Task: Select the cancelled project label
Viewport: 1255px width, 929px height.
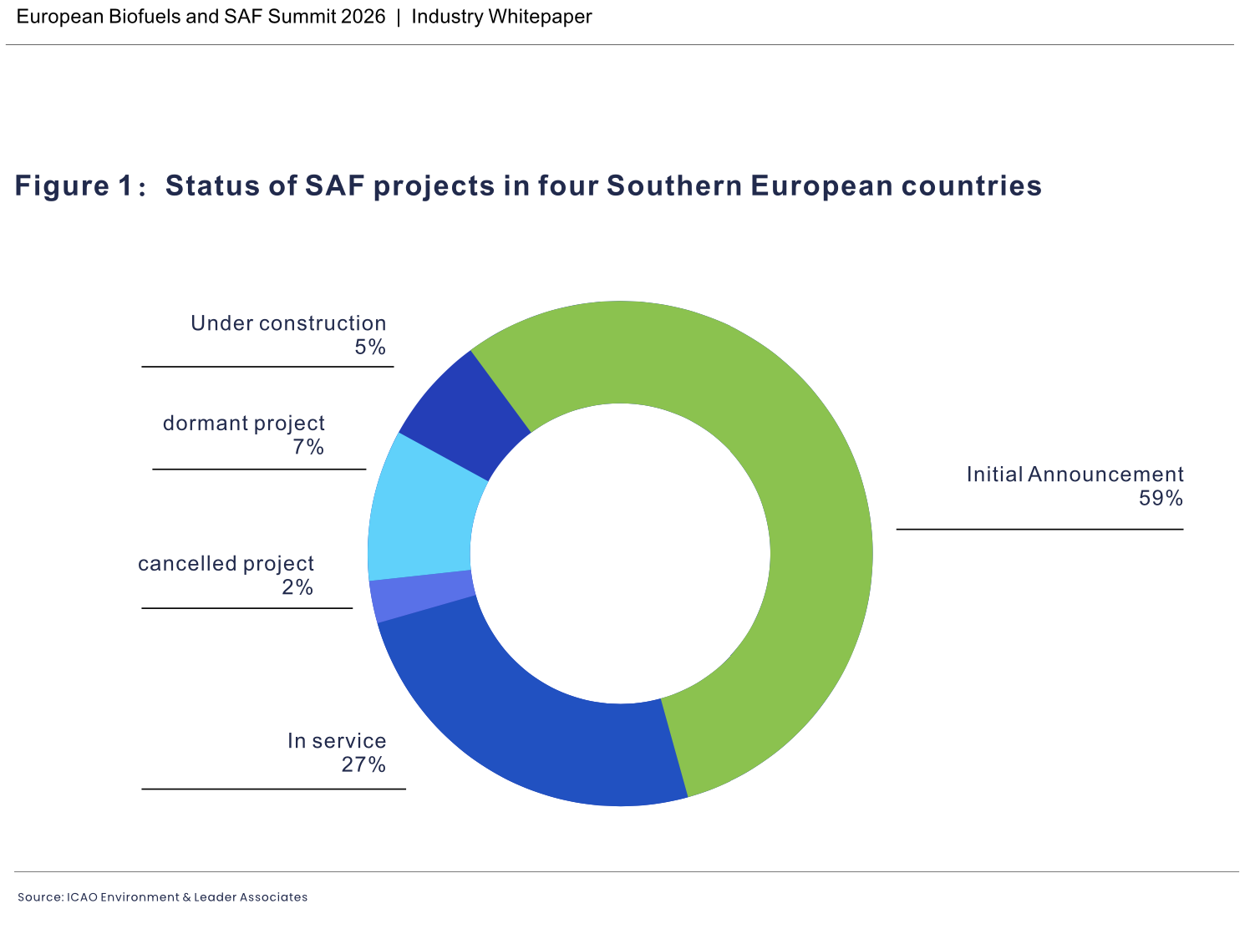Action: pos(226,564)
